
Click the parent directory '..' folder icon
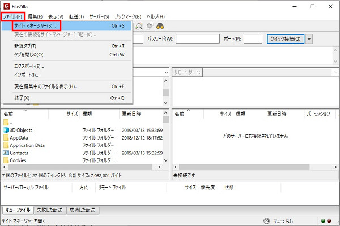click(6, 123)
